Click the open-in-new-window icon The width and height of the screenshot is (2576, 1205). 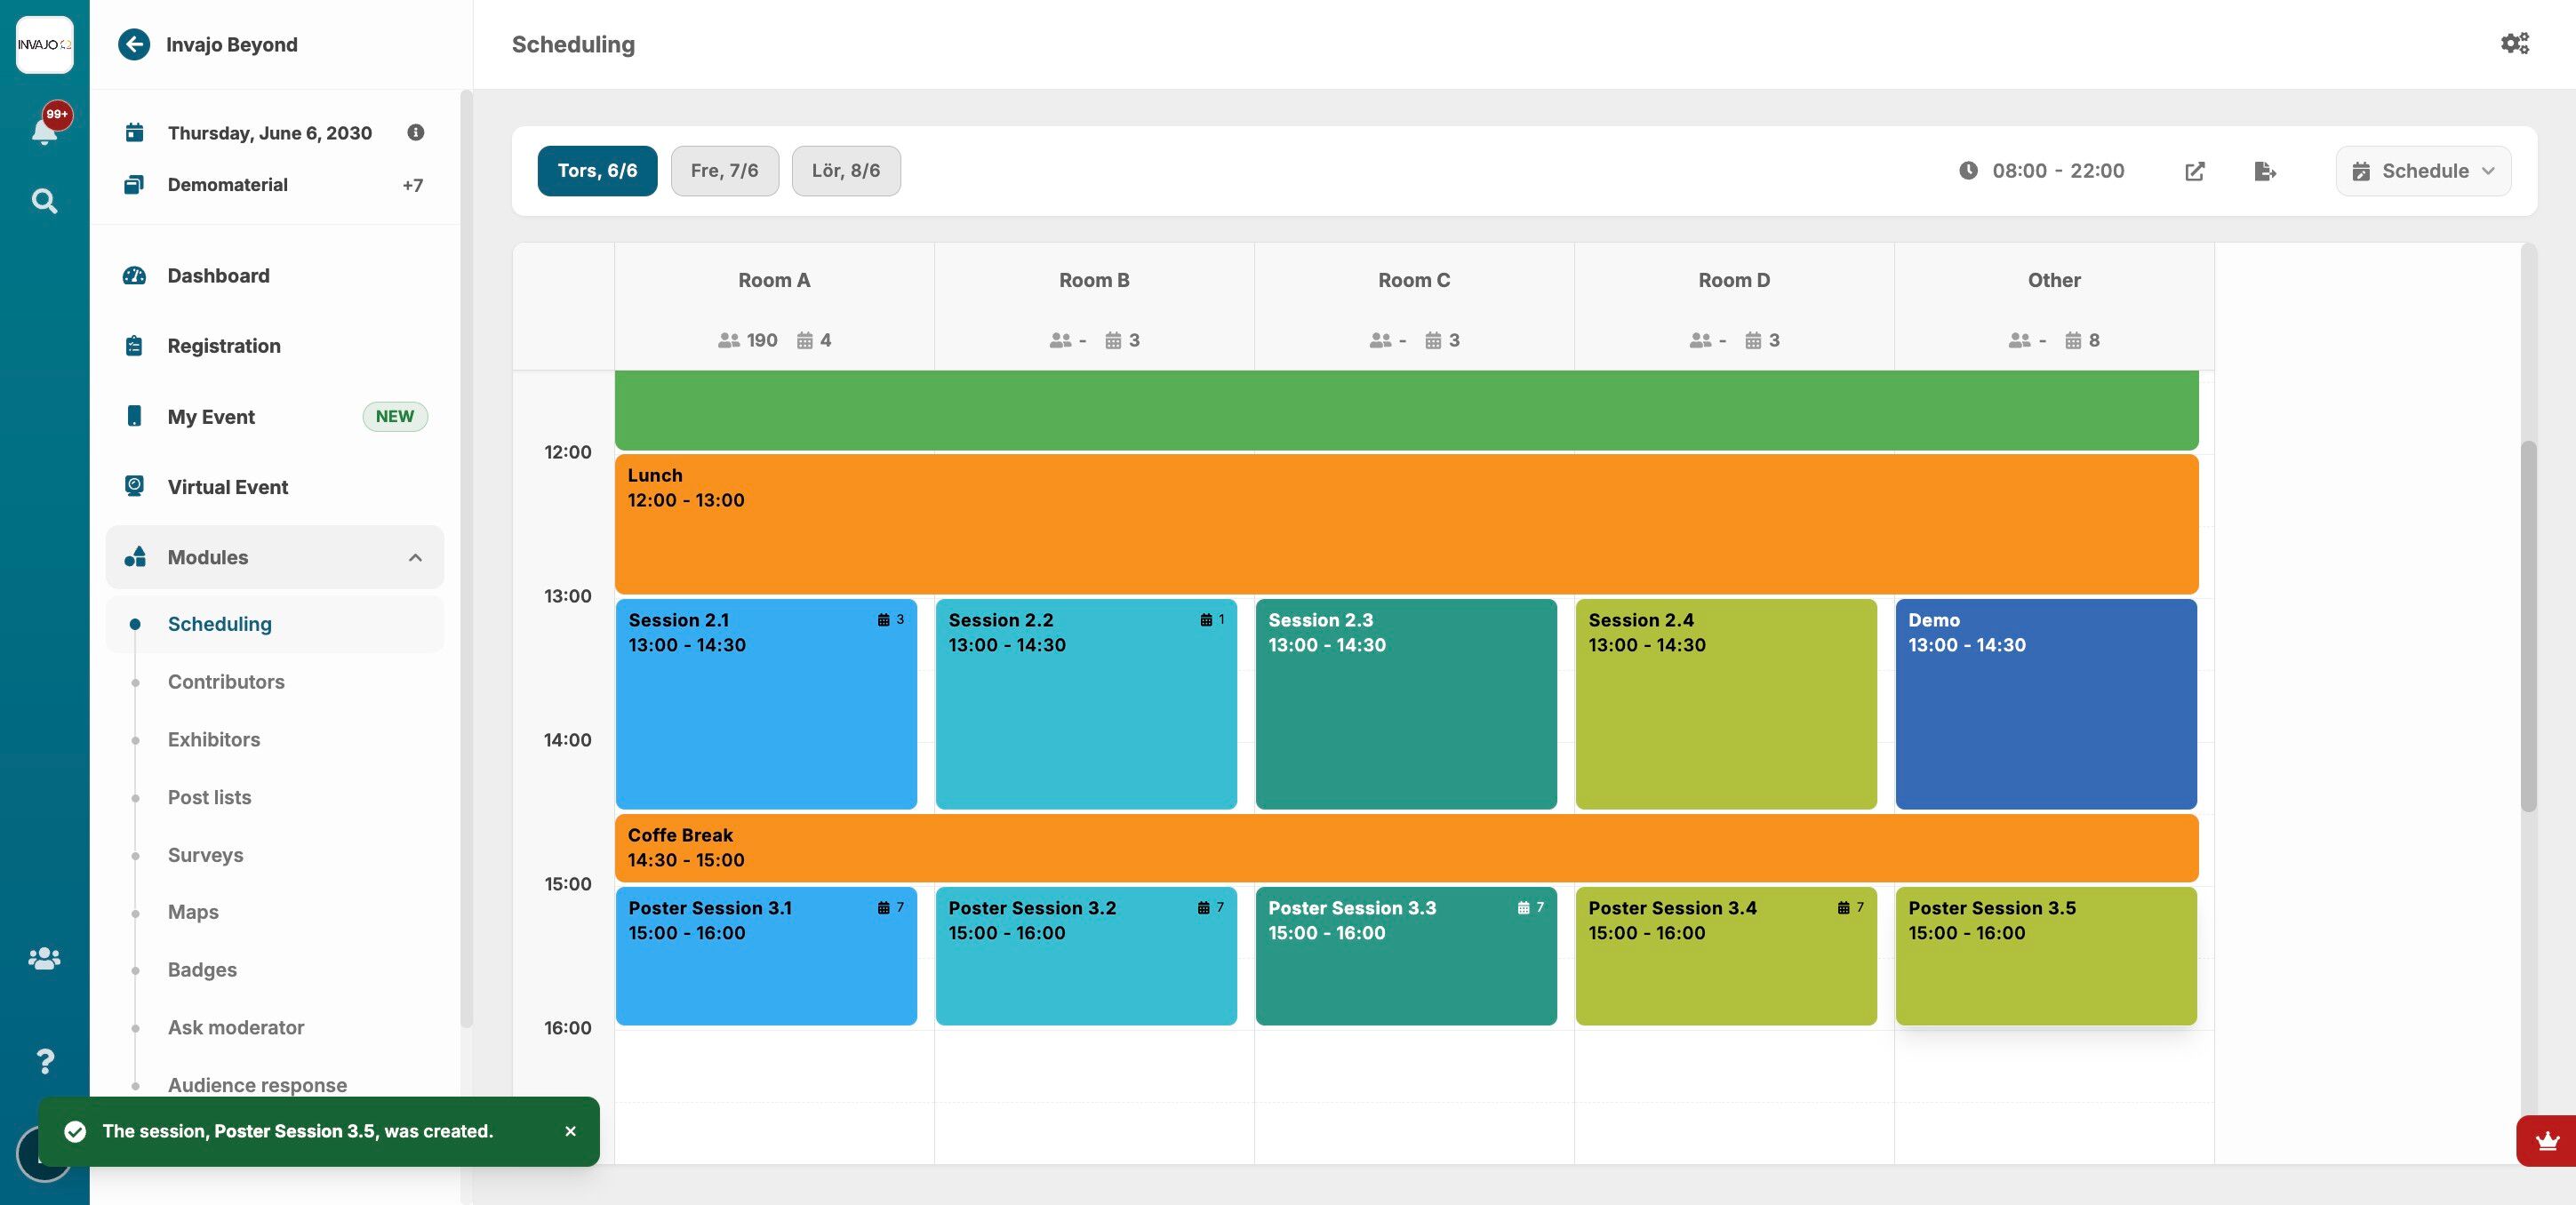pos(2194,171)
